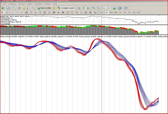Open the Data Window crosshair-target icon
The image size is (168, 114).
point(19,8)
